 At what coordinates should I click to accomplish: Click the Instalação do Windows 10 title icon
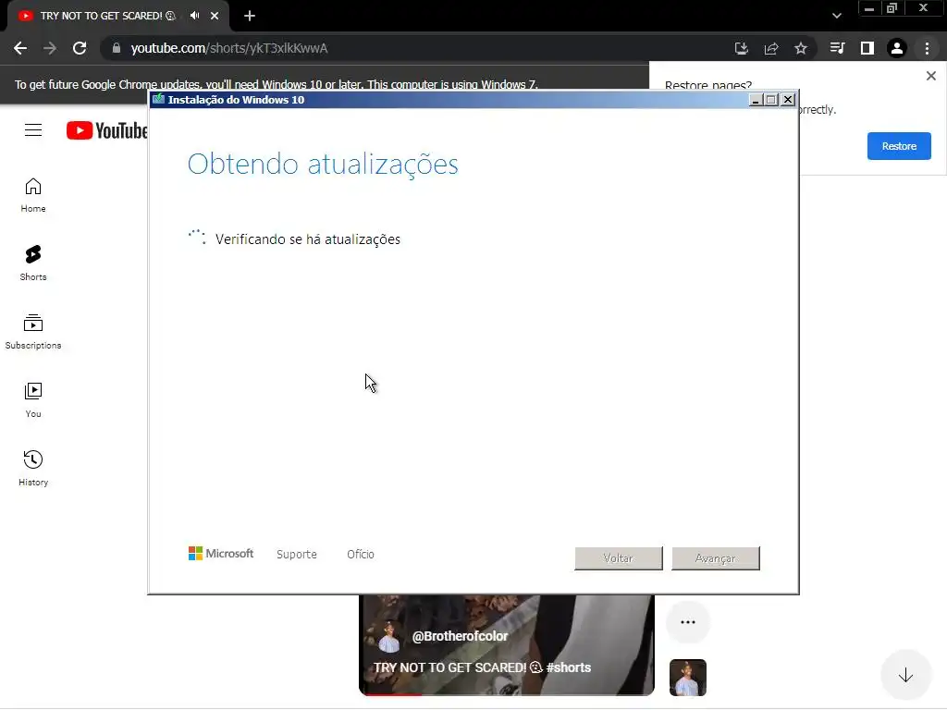tap(159, 99)
